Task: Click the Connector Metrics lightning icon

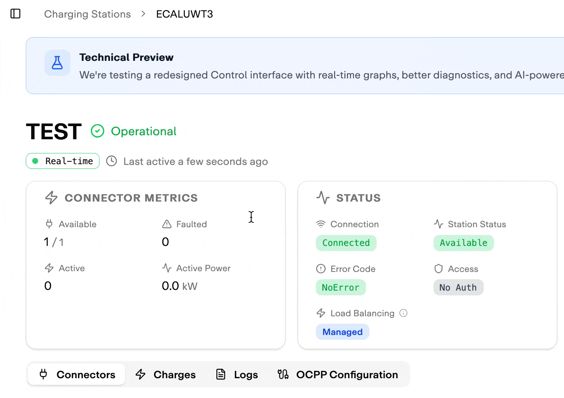Action: coord(51,198)
